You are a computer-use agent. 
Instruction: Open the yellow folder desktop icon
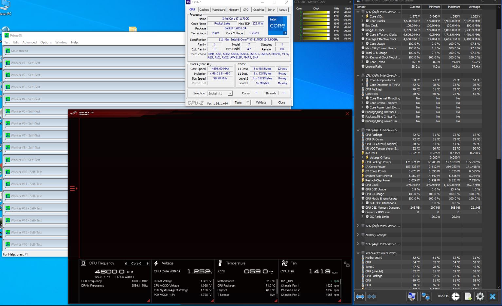pyautogui.click(x=133, y=29)
